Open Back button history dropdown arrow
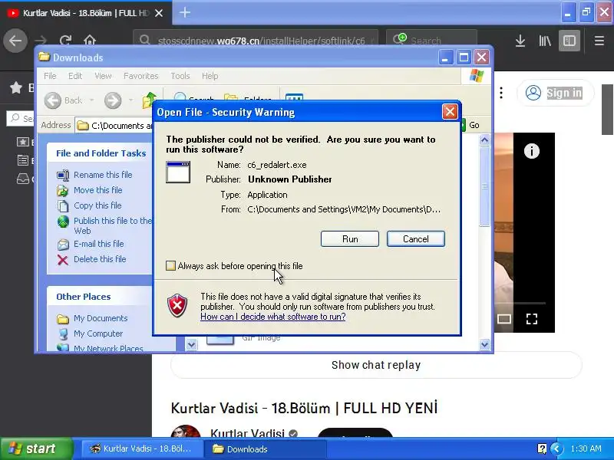 coord(91,100)
